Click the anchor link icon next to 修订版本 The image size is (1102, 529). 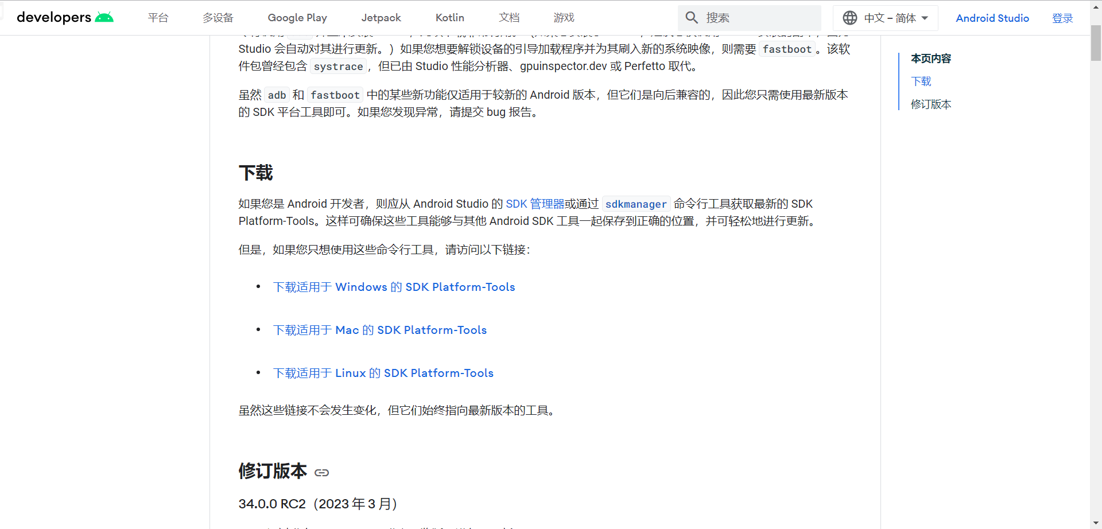(x=322, y=472)
